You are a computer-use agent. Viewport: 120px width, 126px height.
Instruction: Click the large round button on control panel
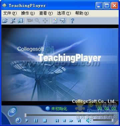(12, 111)
